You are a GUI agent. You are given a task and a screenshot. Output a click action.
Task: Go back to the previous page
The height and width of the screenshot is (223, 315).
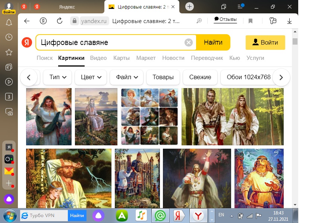[x=27, y=21]
